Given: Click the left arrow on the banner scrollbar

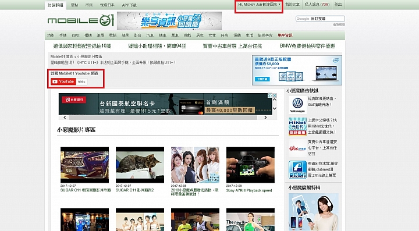Looking at the screenshot, I should (65, 118).
